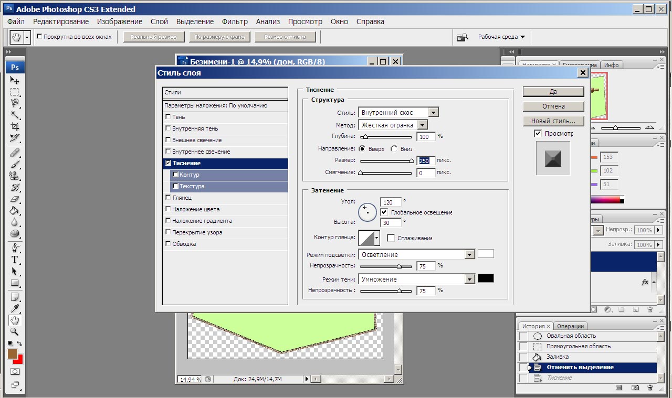Viewport: 672px width, 398px height.
Task: Create new snapshot in History panel
Action: [635, 388]
